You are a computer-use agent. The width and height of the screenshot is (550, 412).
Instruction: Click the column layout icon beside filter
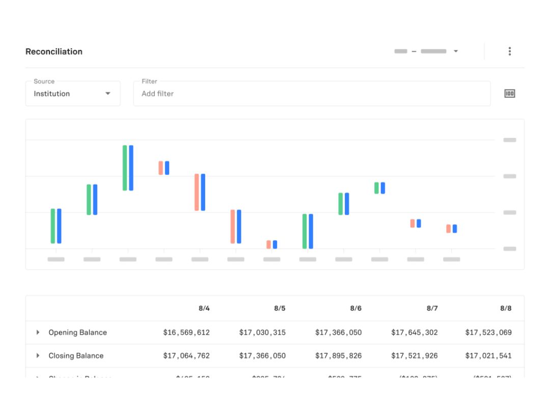coord(509,94)
